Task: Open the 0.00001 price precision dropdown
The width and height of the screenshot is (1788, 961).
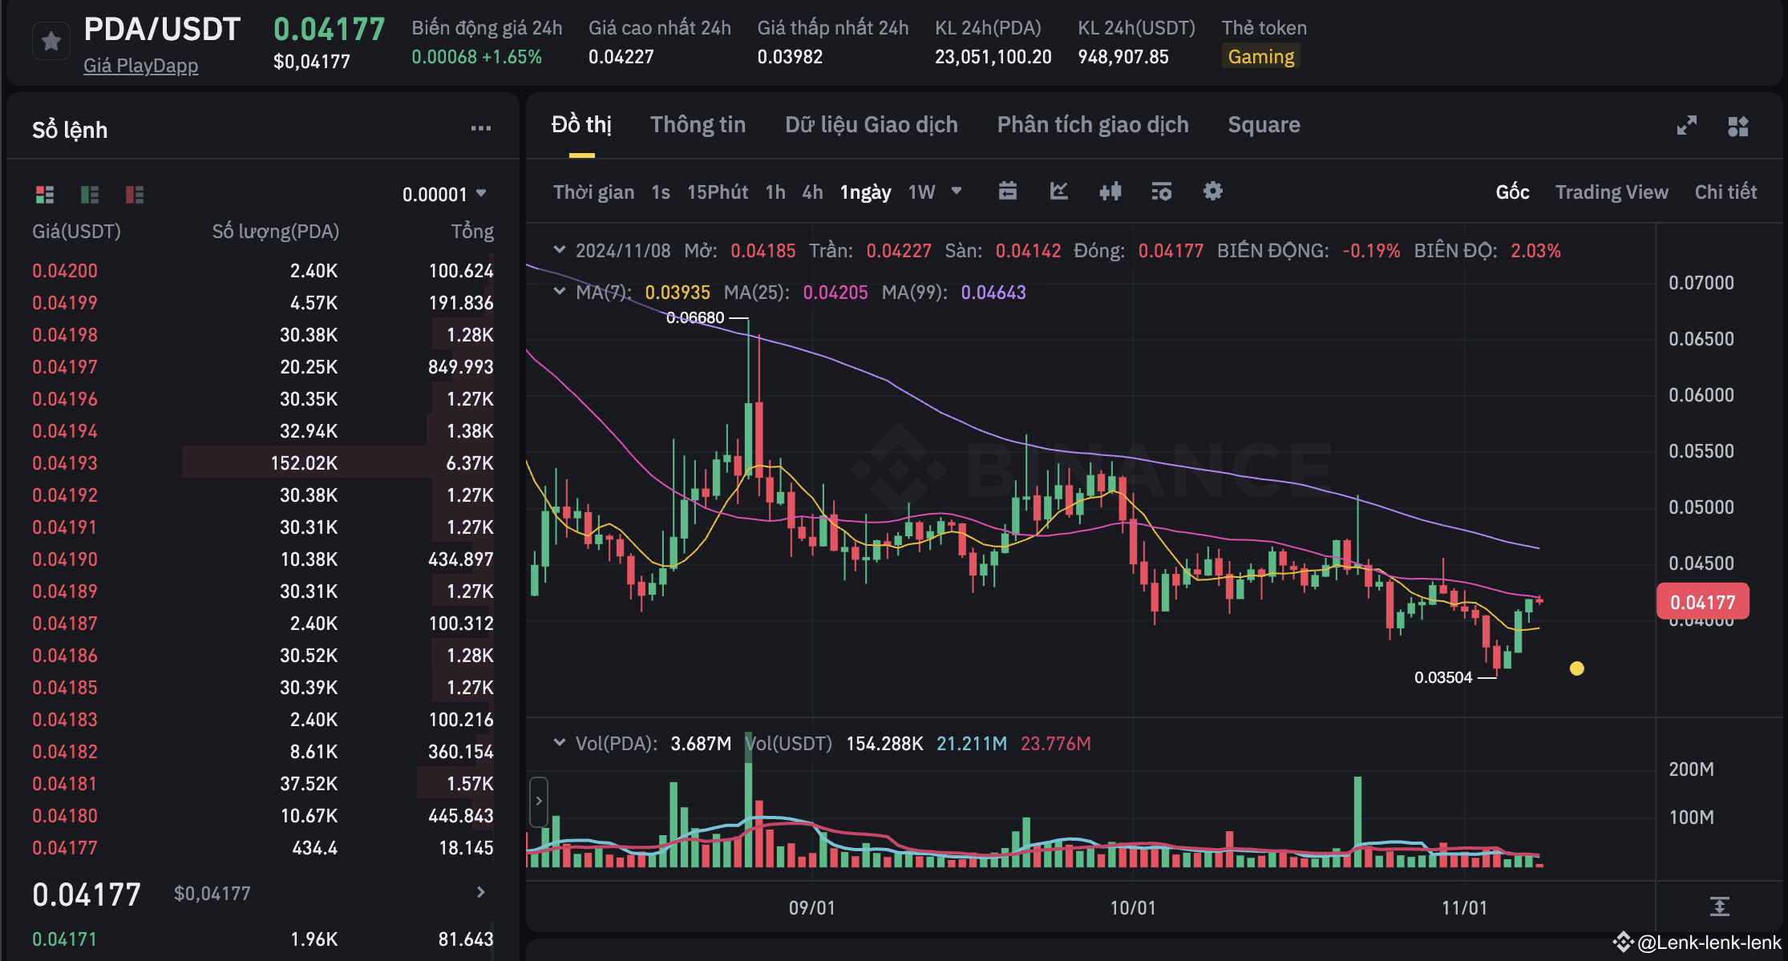Action: tap(445, 194)
